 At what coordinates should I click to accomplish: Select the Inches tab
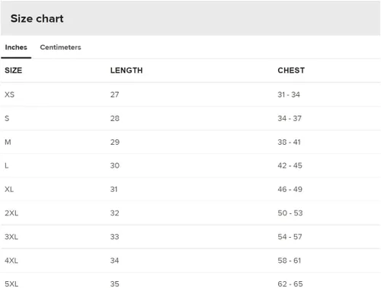click(x=16, y=47)
